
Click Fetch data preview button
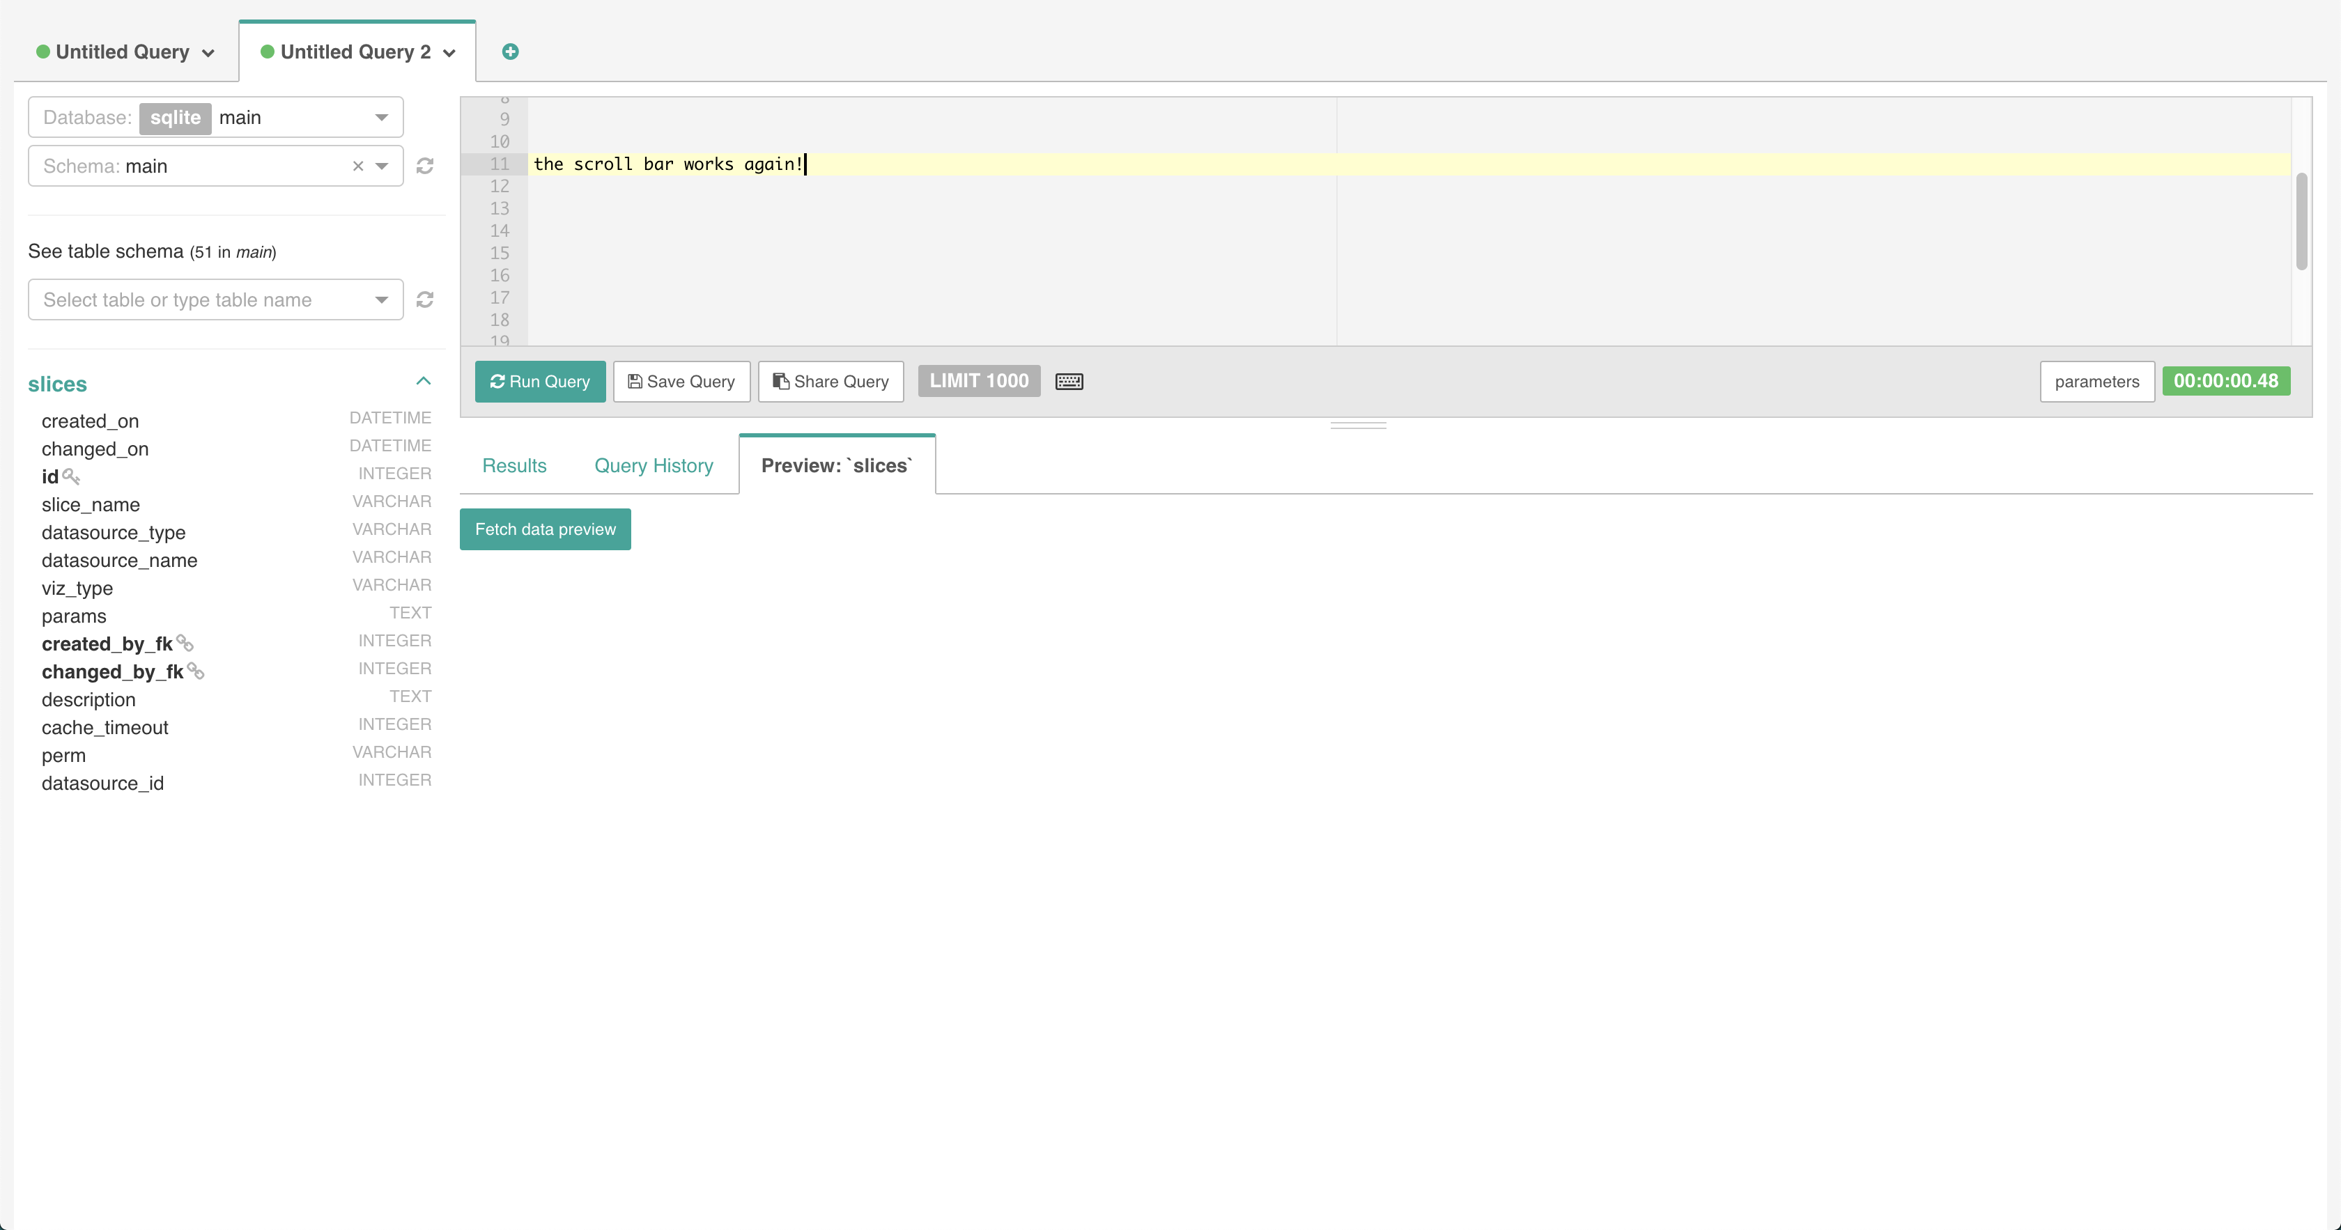(x=546, y=529)
